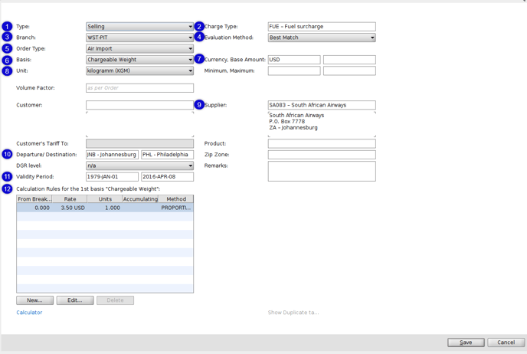The width and height of the screenshot is (527, 354).
Task: Click the Edit... button
Action: pos(75,300)
